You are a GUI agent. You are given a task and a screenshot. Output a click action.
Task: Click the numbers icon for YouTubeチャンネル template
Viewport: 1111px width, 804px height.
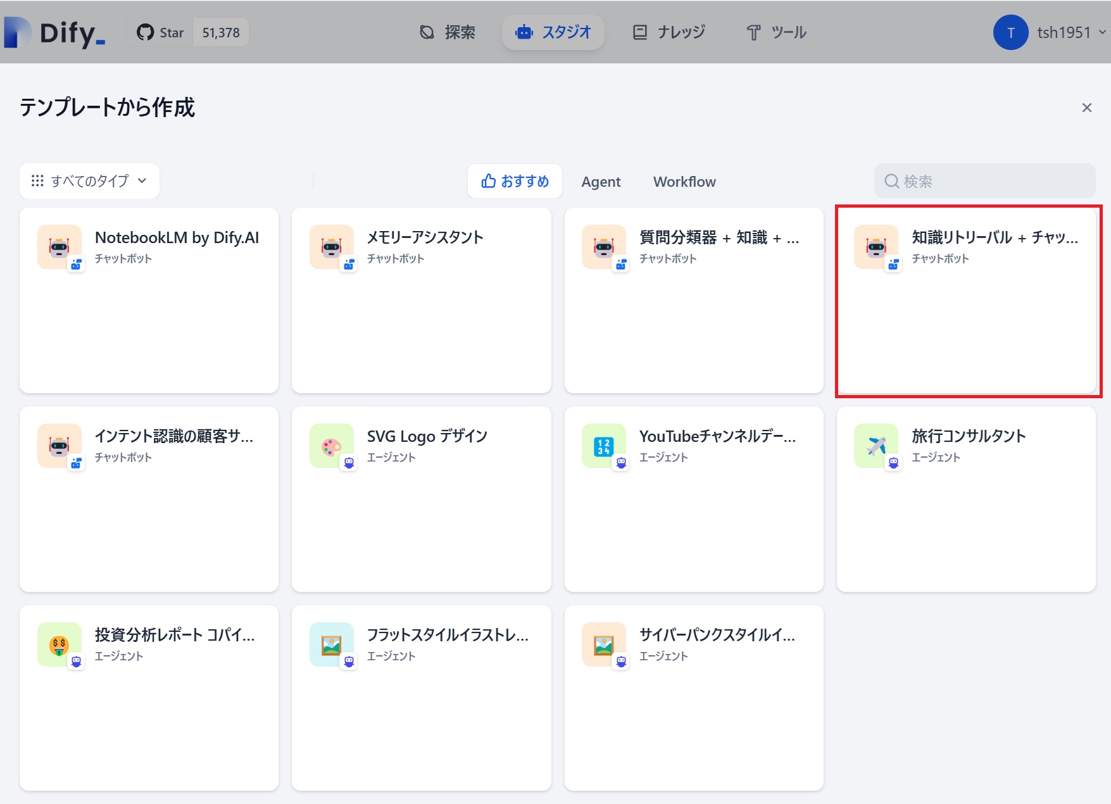[x=604, y=446]
